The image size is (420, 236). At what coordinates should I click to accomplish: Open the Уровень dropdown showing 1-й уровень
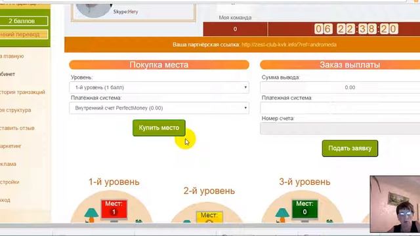point(159,87)
